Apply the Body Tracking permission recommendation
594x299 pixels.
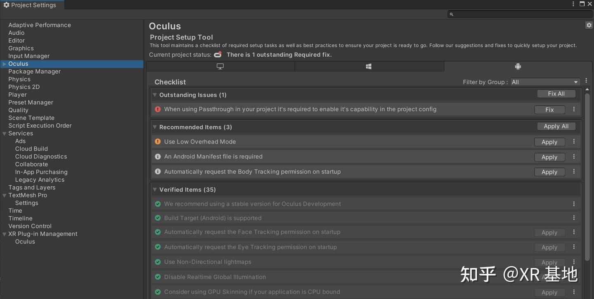pyautogui.click(x=549, y=172)
